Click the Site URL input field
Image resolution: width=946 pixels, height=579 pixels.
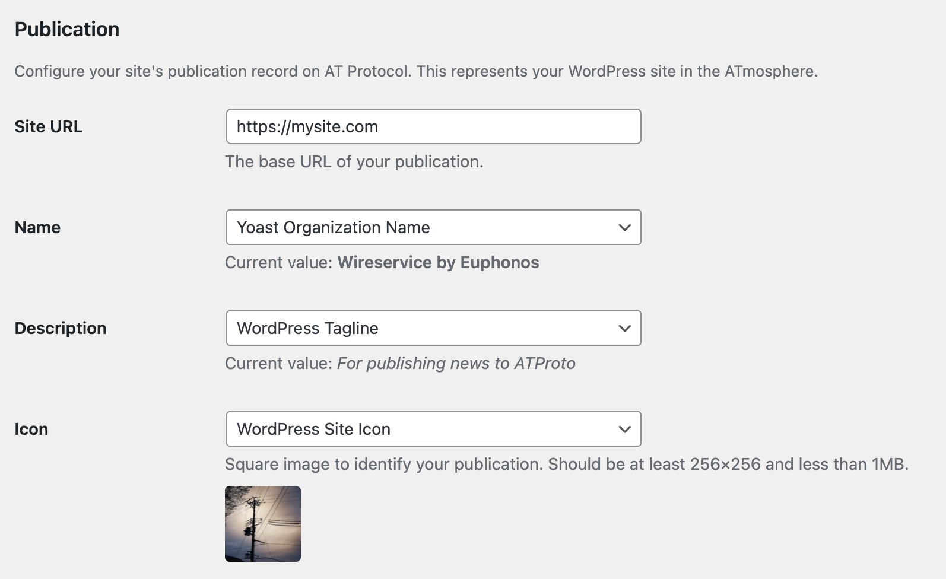pos(433,126)
